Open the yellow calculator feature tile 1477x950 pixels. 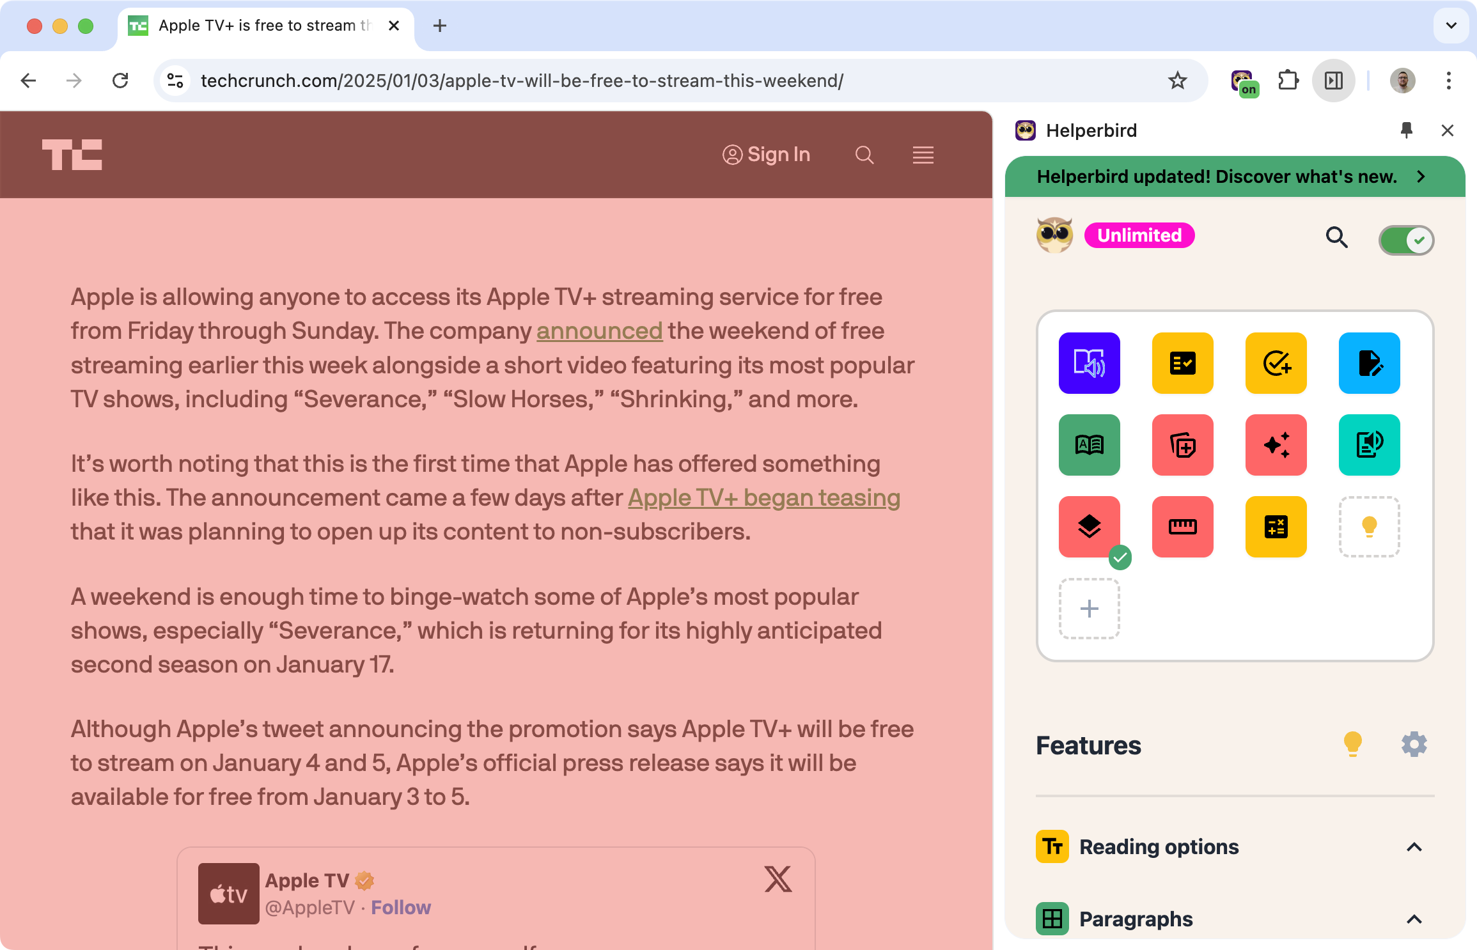[1276, 526]
